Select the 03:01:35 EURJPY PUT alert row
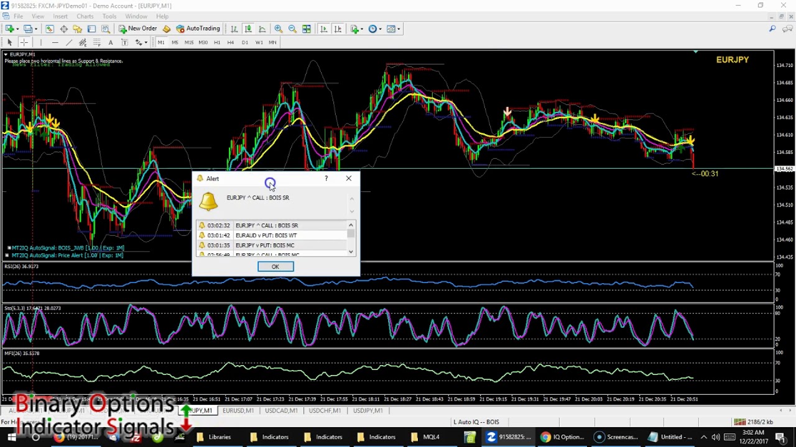The image size is (796, 447). [272, 245]
